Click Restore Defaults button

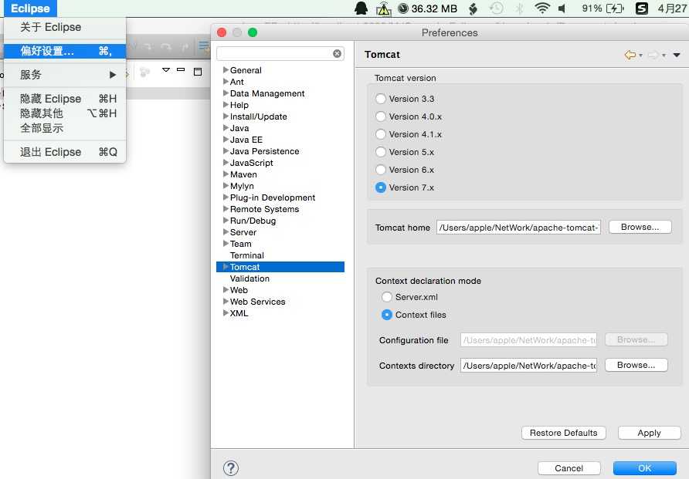coord(563,433)
